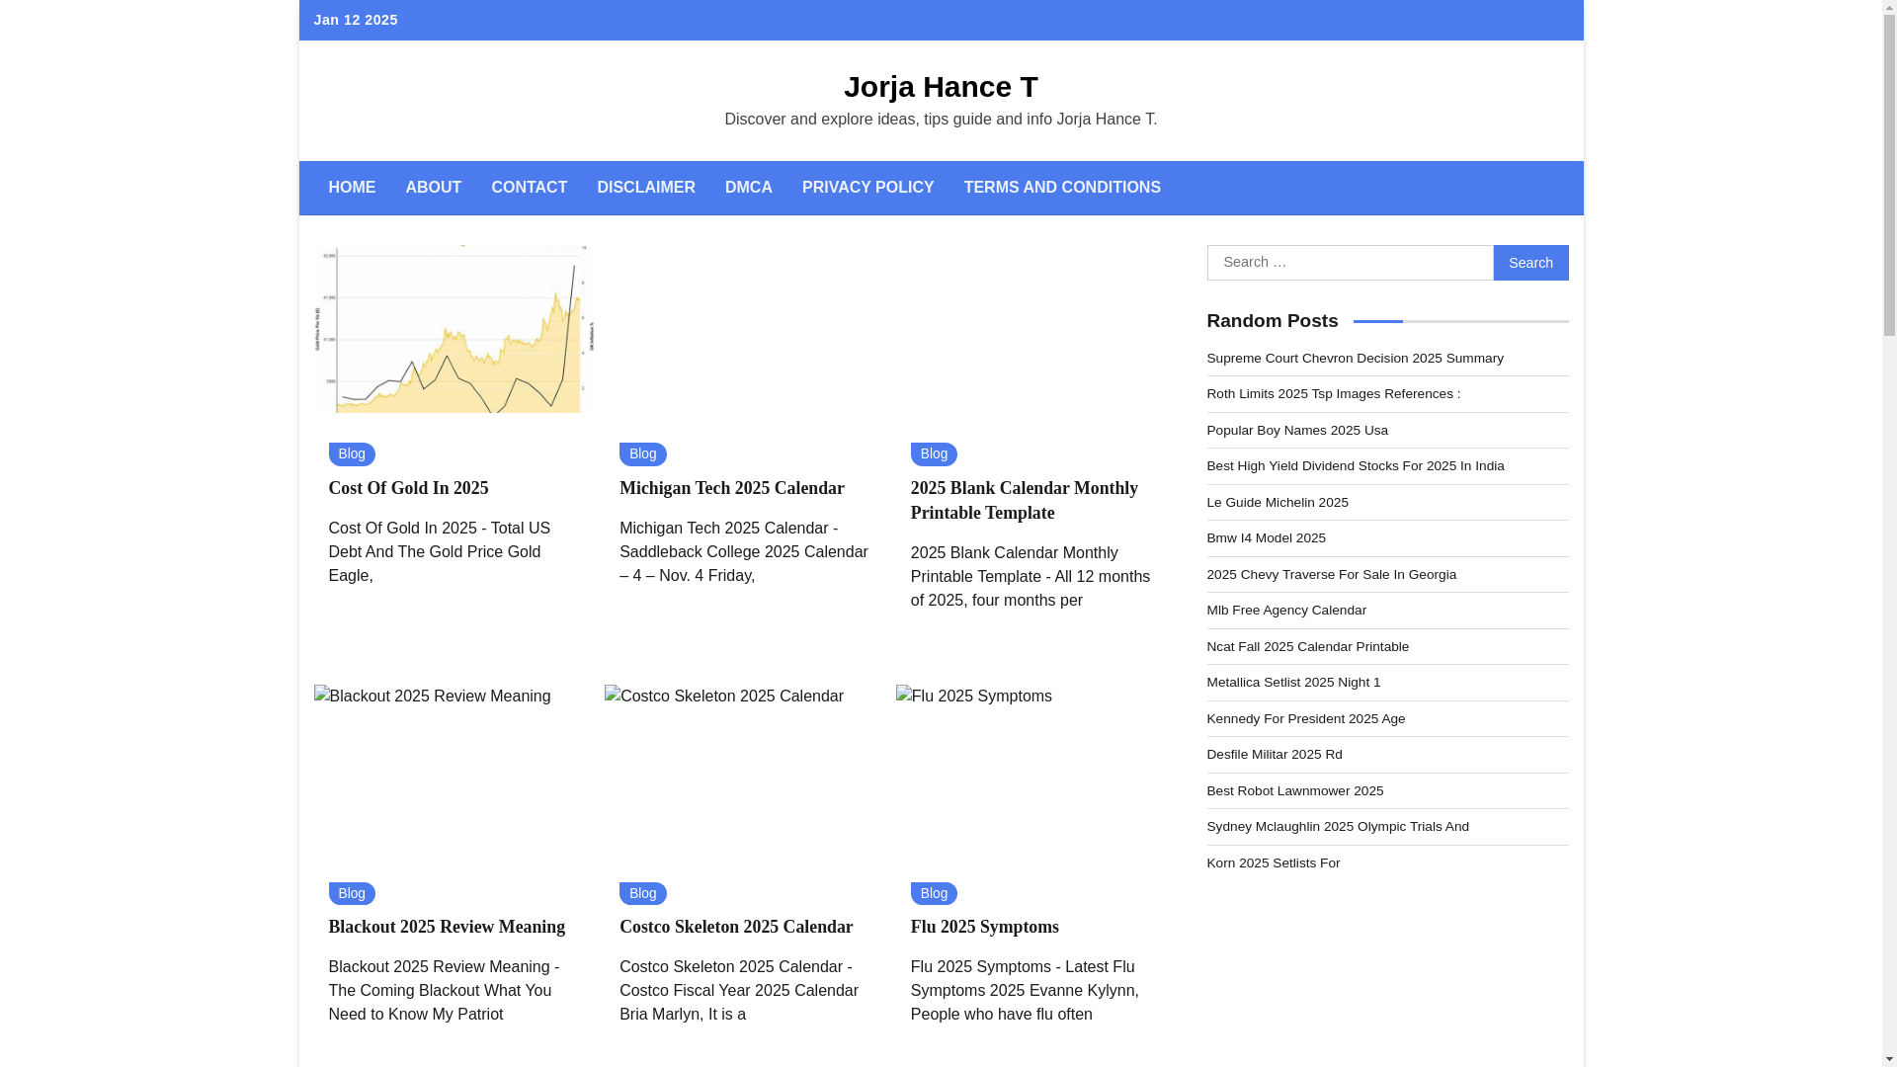The width and height of the screenshot is (1897, 1067).
Task: Click the Flu 2025 Symptoms excerpt text
Action: [x=1025, y=991]
